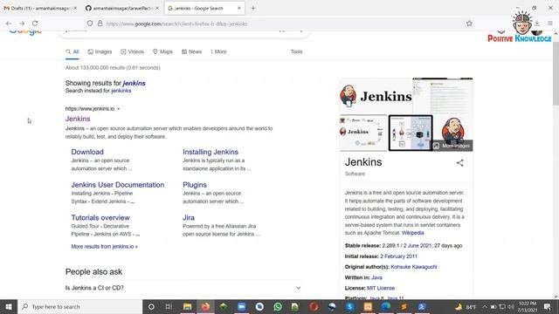Open Microsoft Edge from the taskbar
The width and height of the screenshot is (559, 314).
(x=386, y=306)
